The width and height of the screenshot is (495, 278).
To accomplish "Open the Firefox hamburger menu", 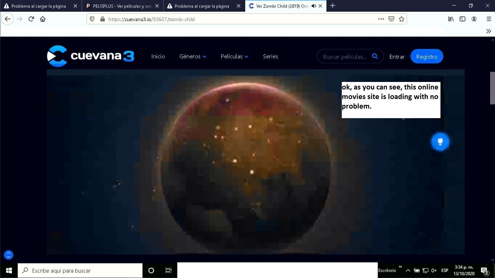I will click(489, 19).
